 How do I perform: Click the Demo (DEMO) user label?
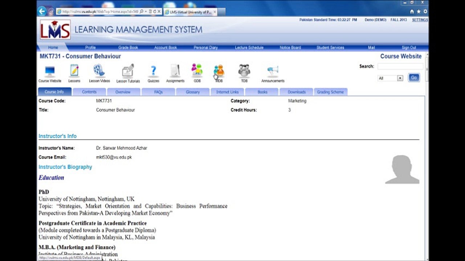(x=375, y=20)
